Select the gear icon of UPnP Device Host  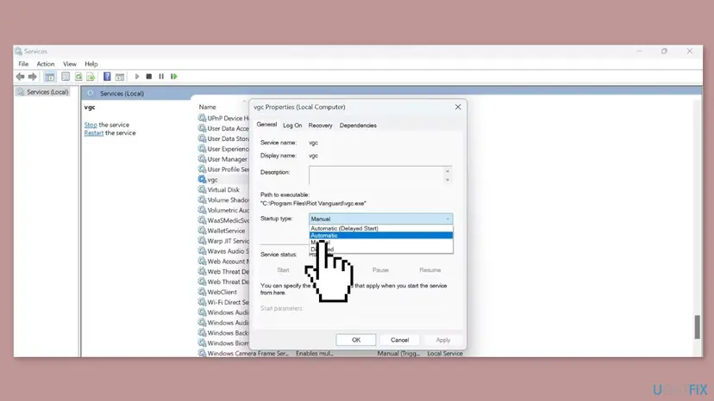point(202,118)
